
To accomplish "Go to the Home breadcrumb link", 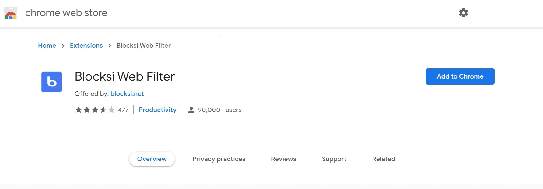I will [x=47, y=46].
